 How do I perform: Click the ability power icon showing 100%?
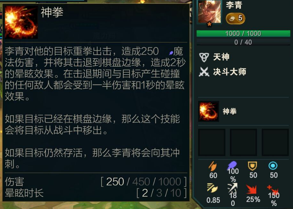[x=232, y=165]
